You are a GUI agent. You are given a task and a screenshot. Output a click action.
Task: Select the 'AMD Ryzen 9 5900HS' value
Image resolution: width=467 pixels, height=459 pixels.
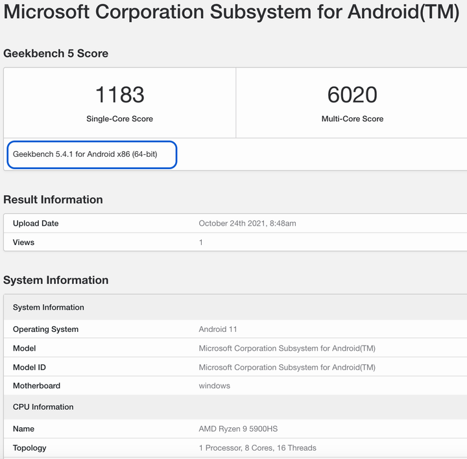pyautogui.click(x=238, y=429)
